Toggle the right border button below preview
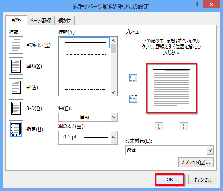 point(184,126)
